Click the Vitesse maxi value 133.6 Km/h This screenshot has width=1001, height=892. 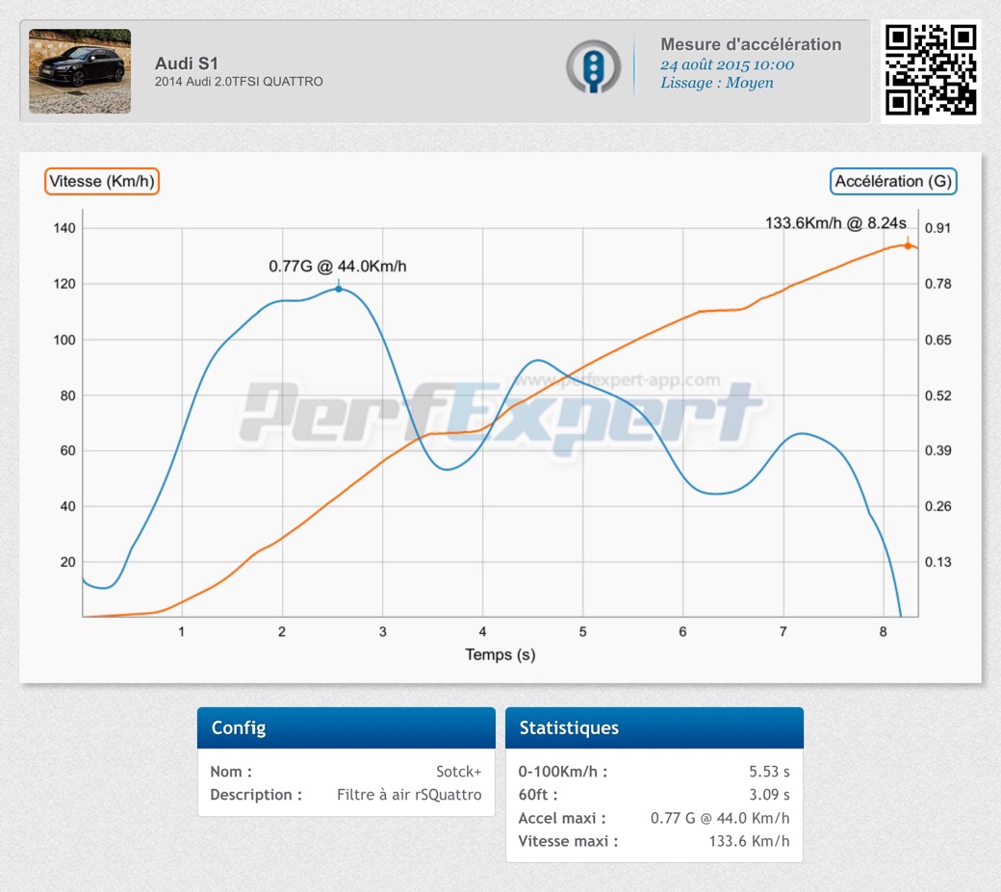[749, 841]
